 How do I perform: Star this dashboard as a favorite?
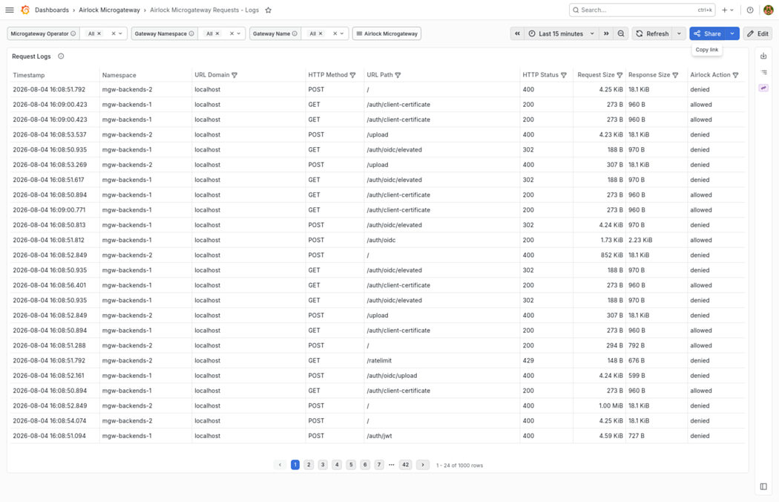click(x=269, y=10)
